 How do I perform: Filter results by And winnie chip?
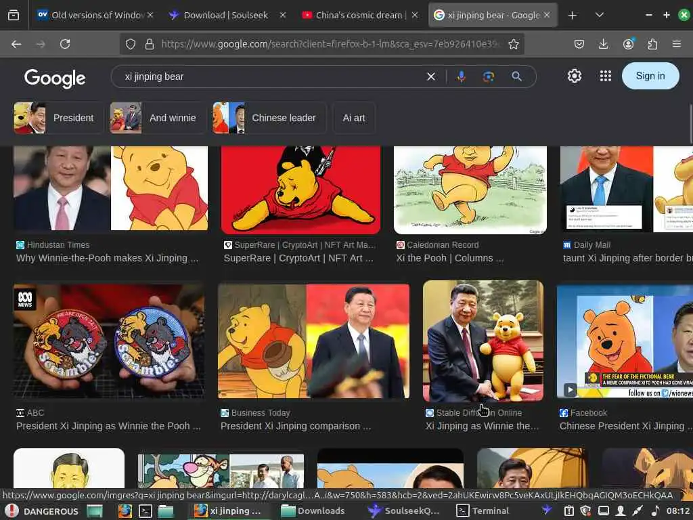[158, 118]
